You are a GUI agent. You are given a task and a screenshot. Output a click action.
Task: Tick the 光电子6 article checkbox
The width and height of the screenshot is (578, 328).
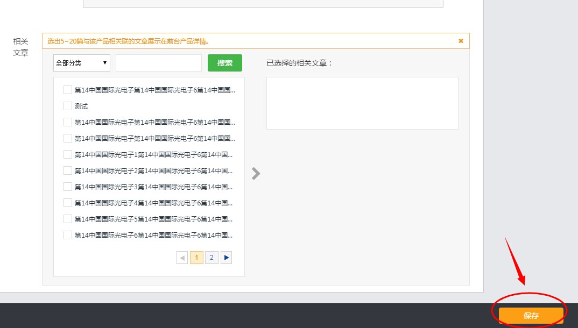[68, 235]
